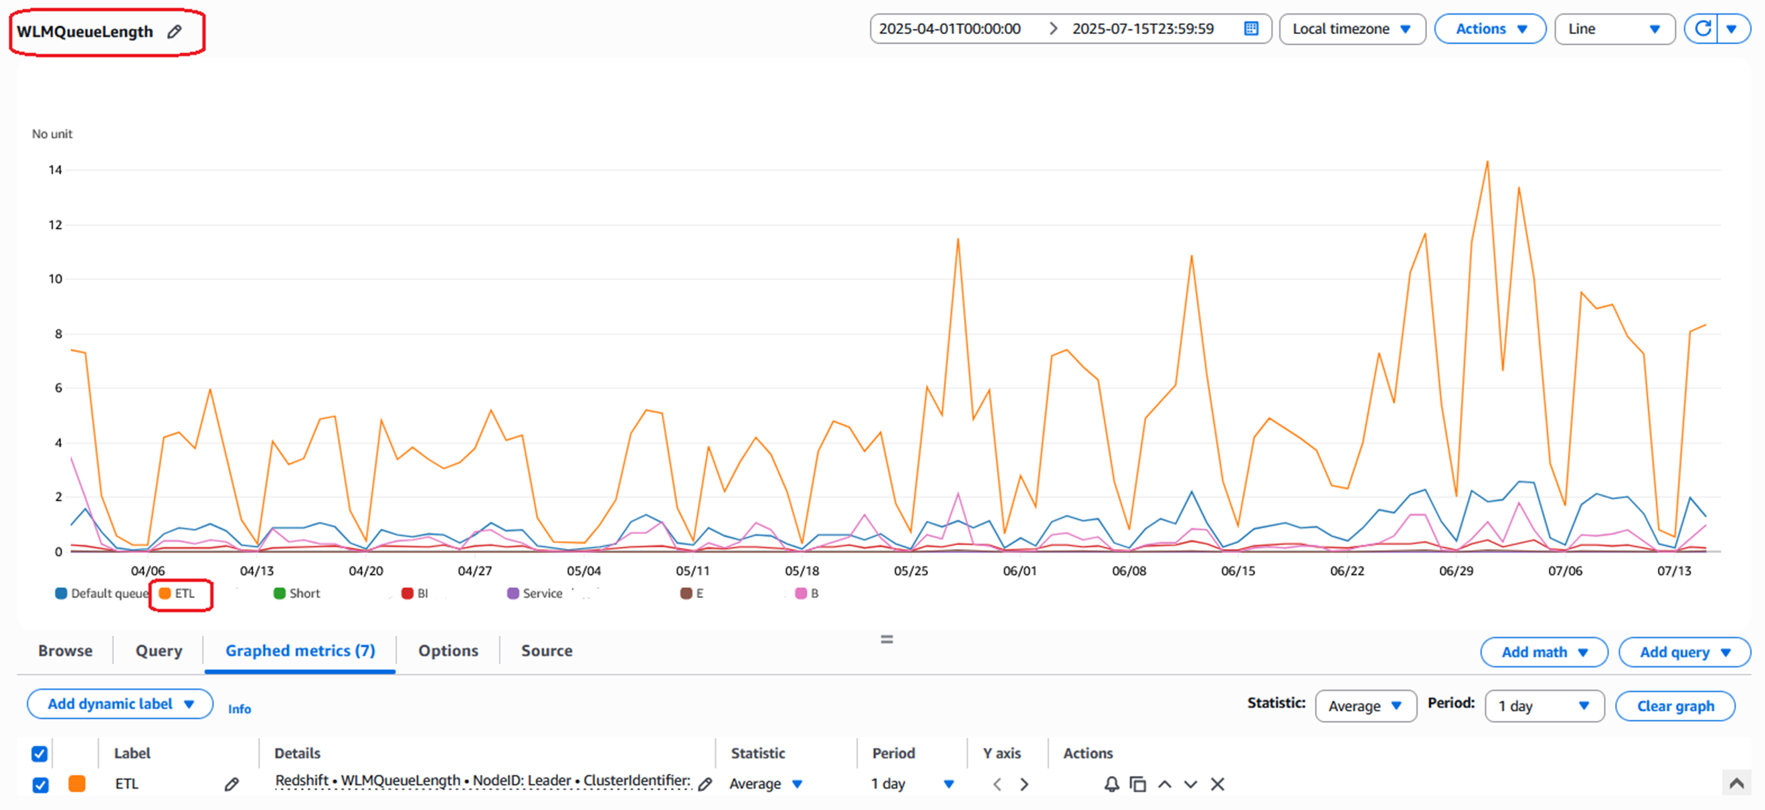Click the pencil icon beside the WLMQueueLength title
The width and height of the screenshot is (1765, 810).
click(175, 31)
